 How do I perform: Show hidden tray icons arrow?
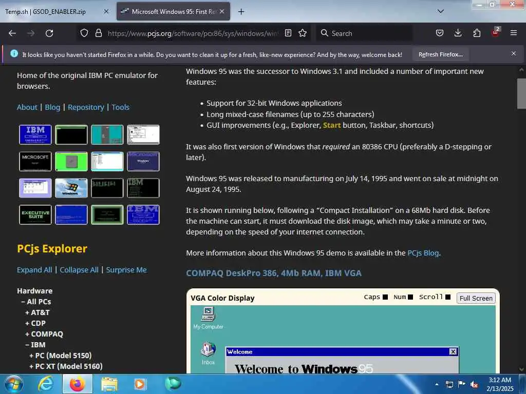coord(437,384)
